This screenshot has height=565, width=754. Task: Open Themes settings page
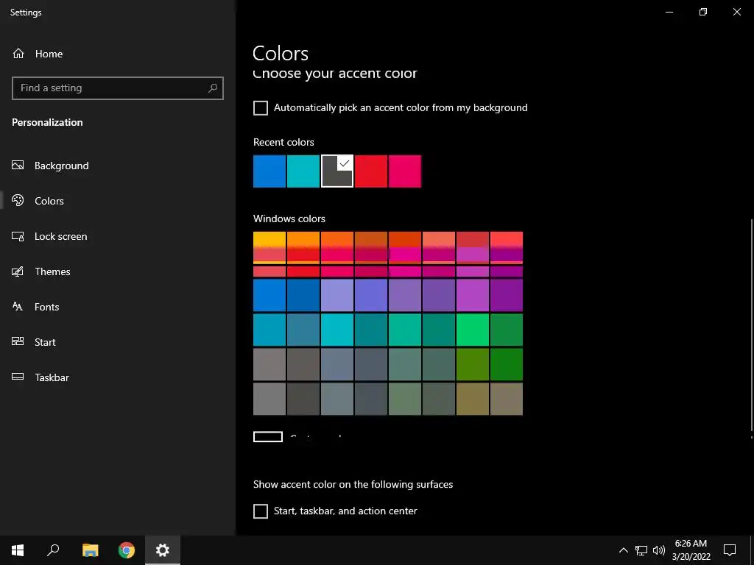pos(41,271)
